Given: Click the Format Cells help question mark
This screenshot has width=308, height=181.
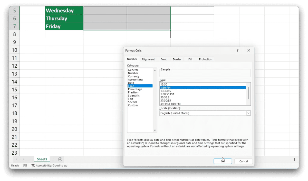Looking at the screenshot, I should [238, 51].
